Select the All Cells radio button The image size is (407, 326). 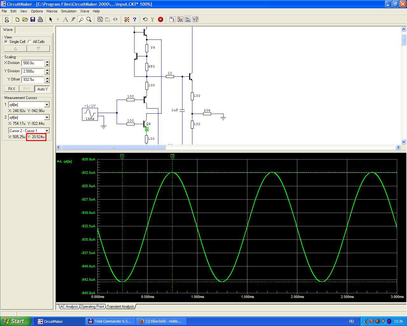click(x=30, y=42)
